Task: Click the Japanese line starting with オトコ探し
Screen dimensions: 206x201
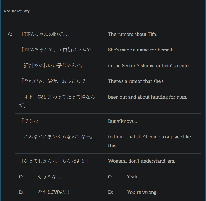Action: pos(59,97)
